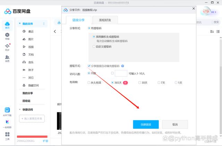
Task: Click the red 新 badge beside 365天
Action: [x=126, y=83]
